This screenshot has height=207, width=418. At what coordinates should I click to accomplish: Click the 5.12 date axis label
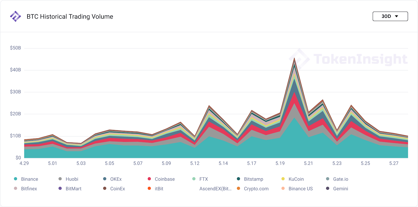point(195,163)
